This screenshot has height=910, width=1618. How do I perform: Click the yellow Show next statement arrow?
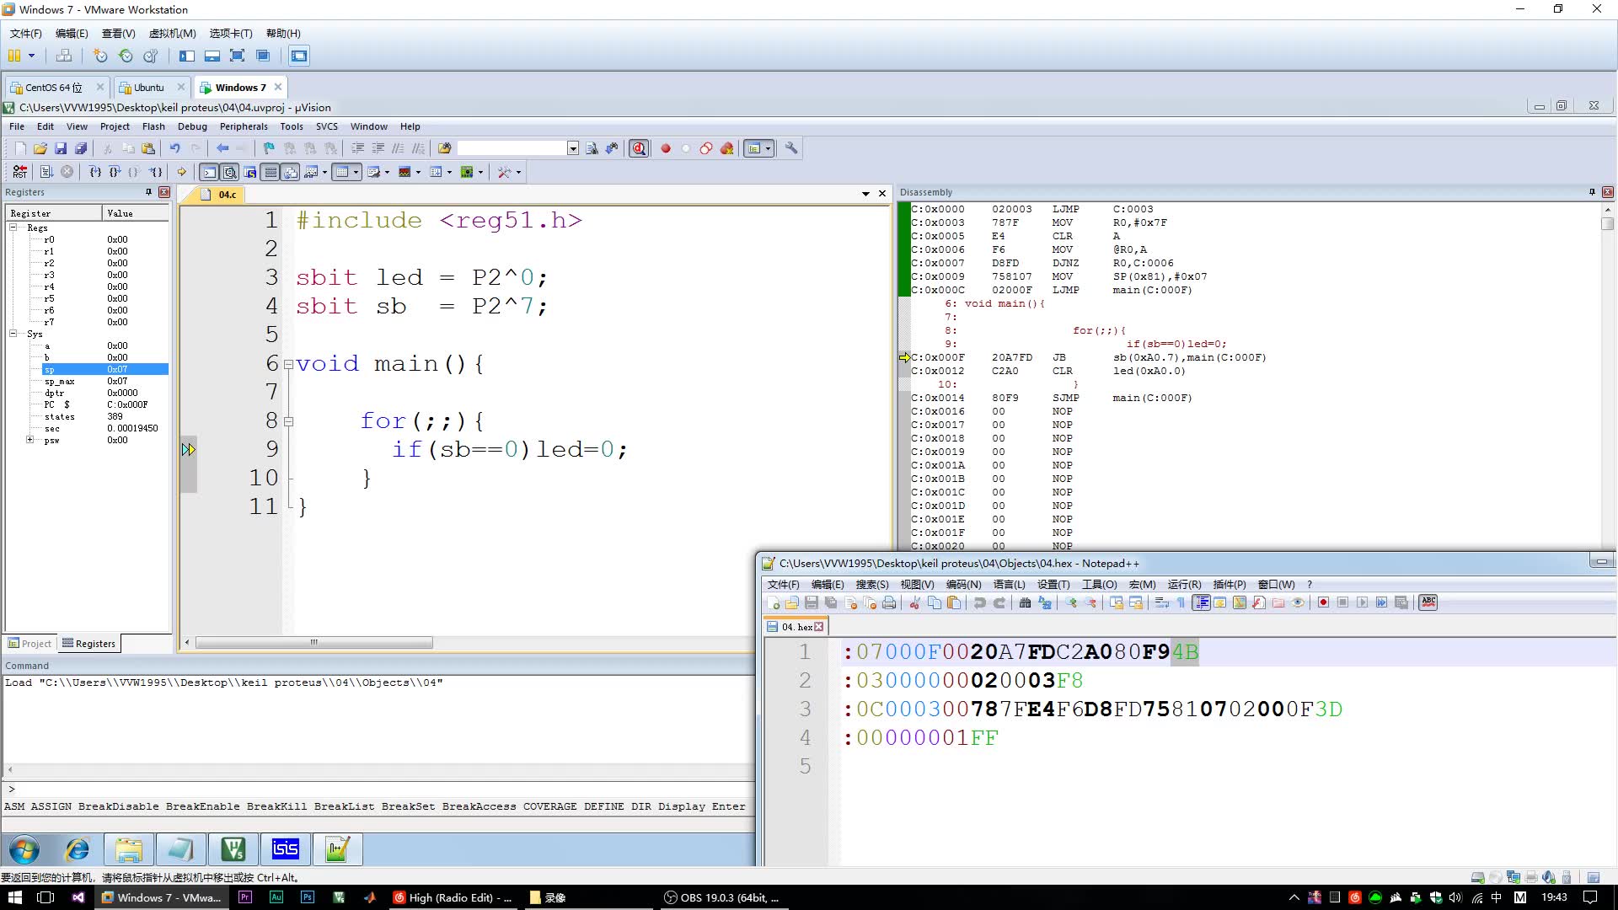[x=181, y=172]
